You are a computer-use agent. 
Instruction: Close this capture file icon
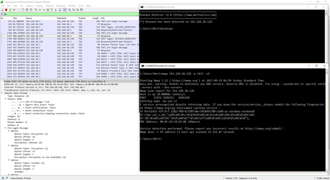[27, 10]
